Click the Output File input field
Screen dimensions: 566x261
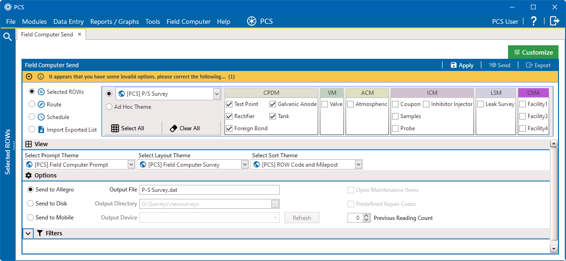(210, 190)
